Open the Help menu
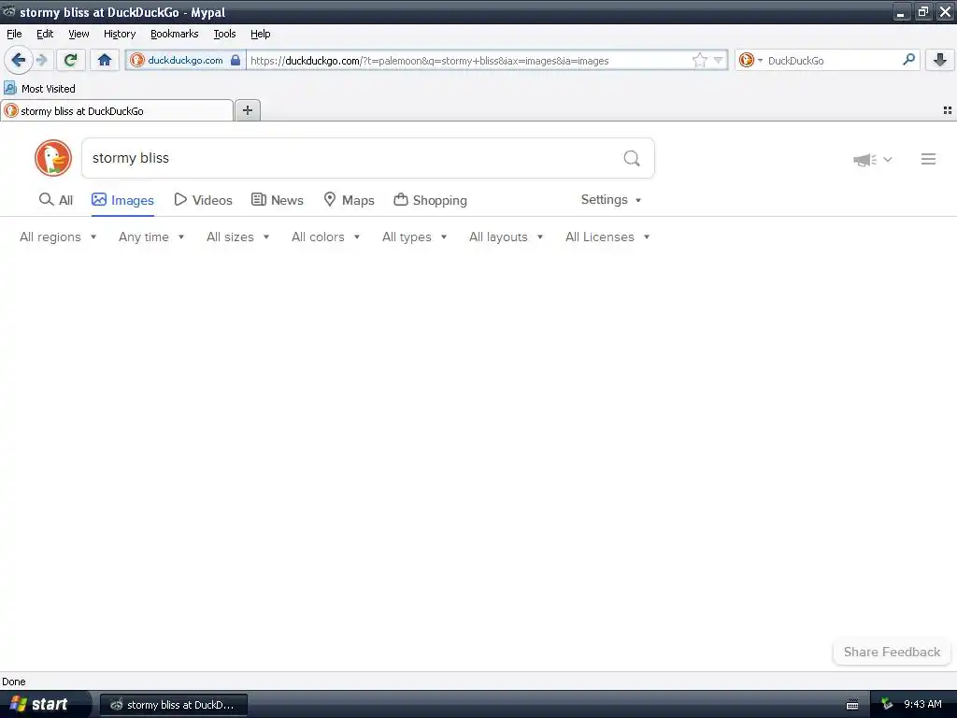This screenshot has height=718, width=957. (261, 34)
